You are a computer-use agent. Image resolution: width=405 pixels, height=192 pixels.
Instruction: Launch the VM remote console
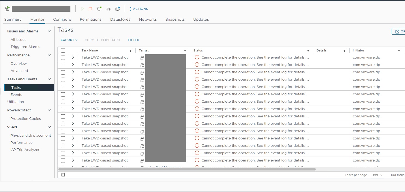tap(99, 9)
